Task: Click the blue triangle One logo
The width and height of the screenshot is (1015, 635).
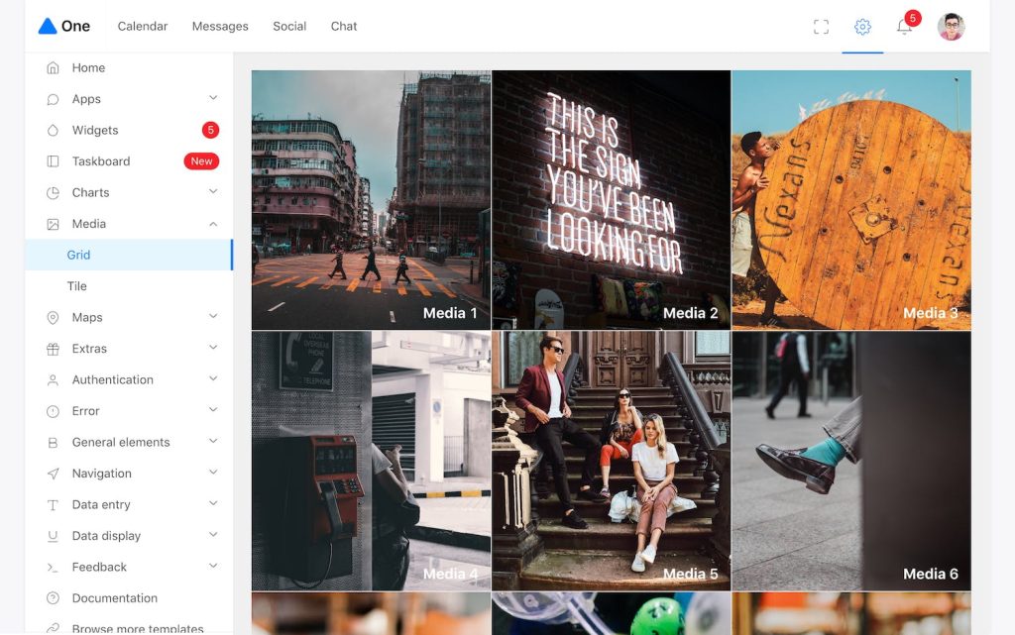Action: pos(48,26)
